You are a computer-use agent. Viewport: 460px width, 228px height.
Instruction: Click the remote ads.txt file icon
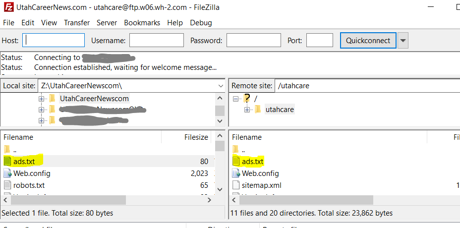pos(236,161)
